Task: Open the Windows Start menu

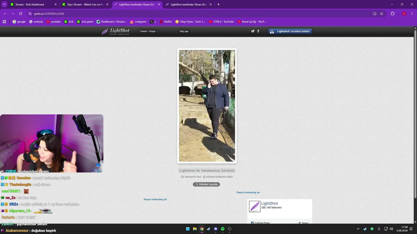Action: coord(188,229)
